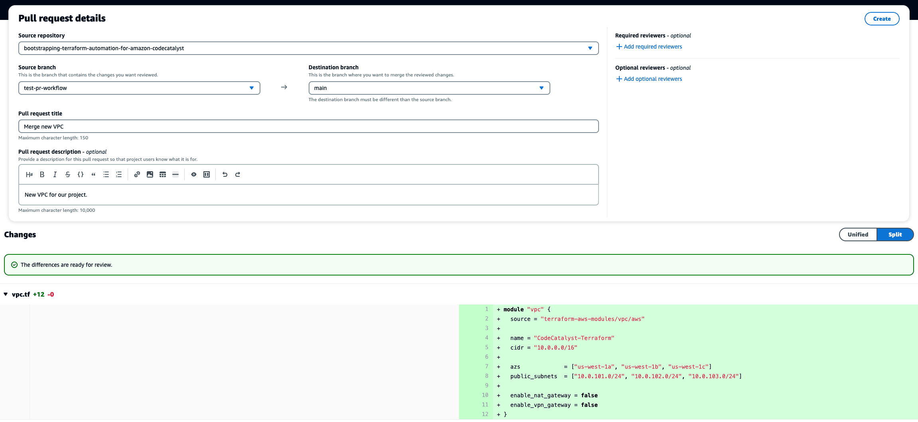Apply strikethrough formatting in description editor
The image size is (918, 422).
[68, 174]
